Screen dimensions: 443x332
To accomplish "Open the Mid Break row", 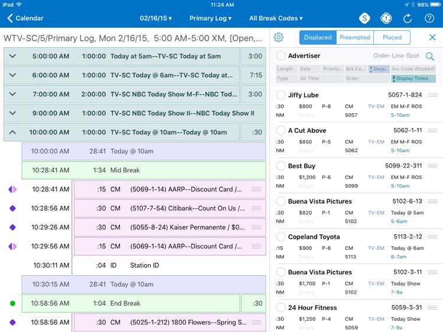I will click(144, 170).
